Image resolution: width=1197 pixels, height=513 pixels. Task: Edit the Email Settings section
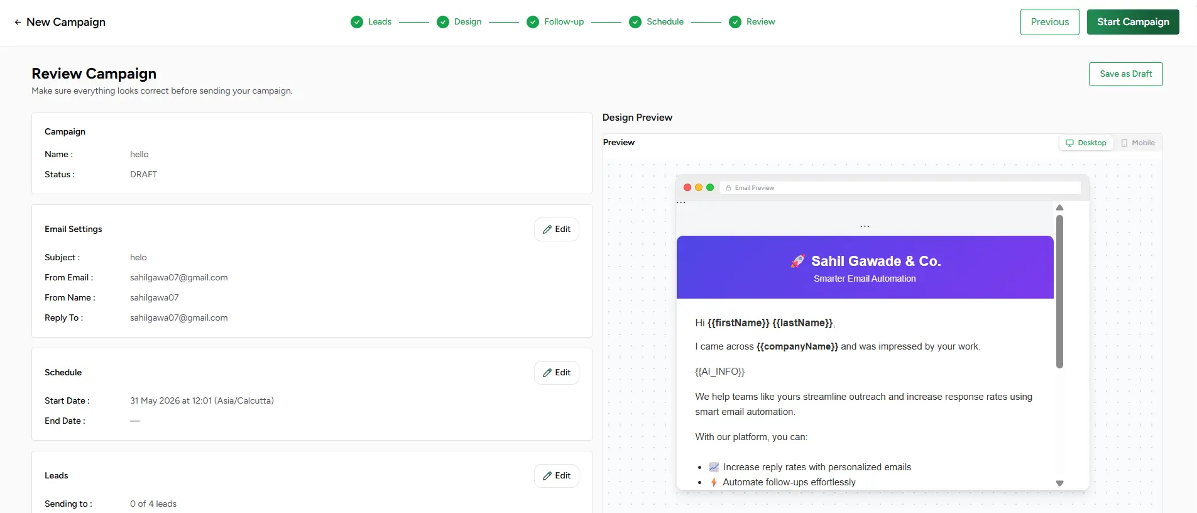pos(557,229)
